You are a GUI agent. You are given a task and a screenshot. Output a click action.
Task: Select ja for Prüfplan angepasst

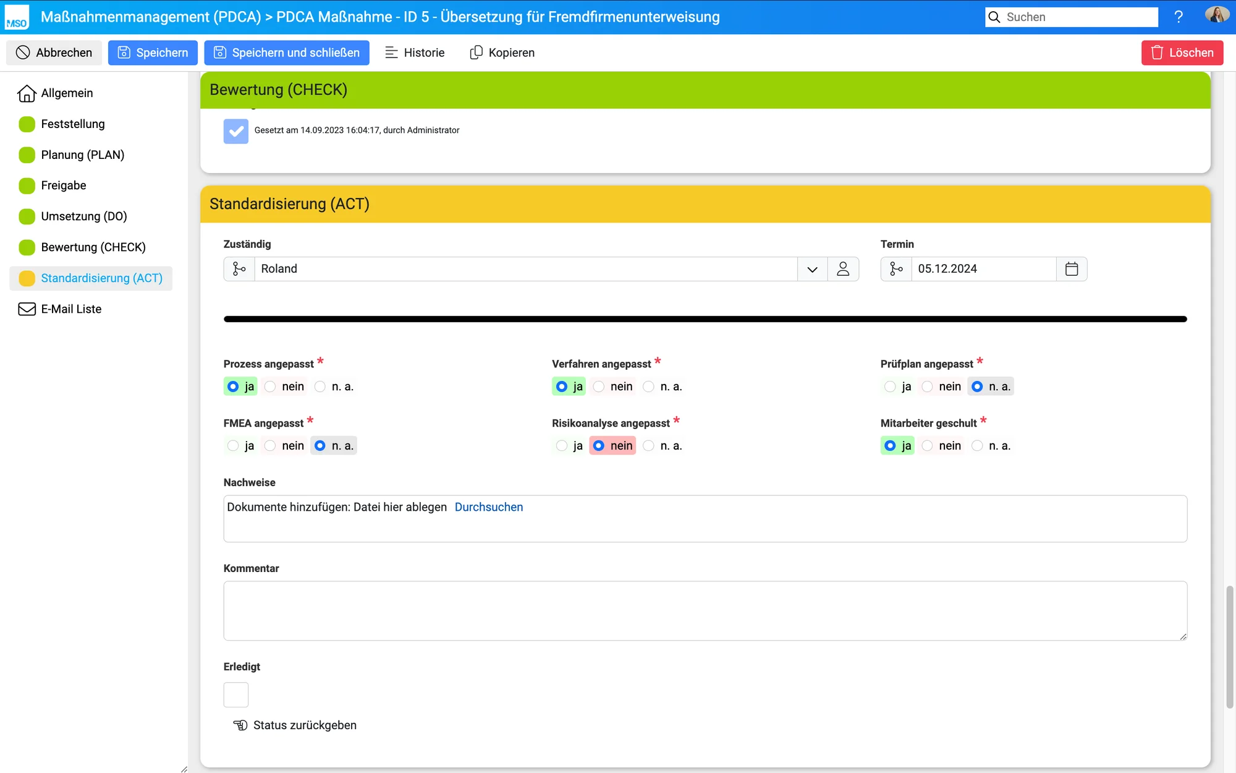coord(890,386)
